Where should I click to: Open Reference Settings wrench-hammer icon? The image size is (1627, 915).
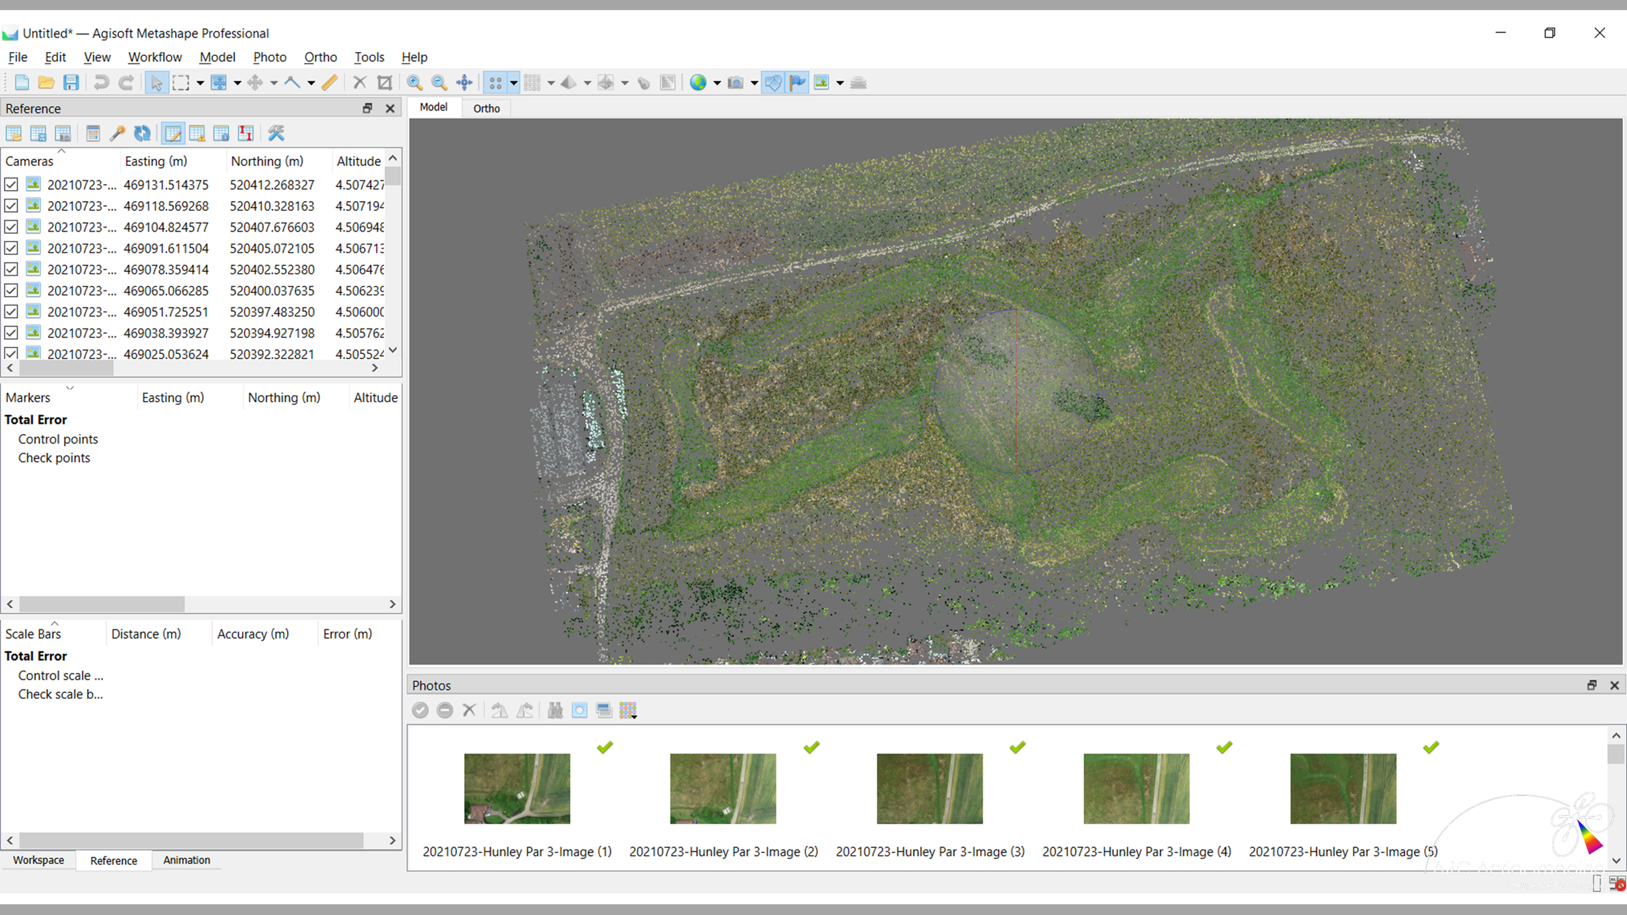(276, 133)
